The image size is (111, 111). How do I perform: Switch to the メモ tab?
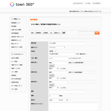[51, 33]
